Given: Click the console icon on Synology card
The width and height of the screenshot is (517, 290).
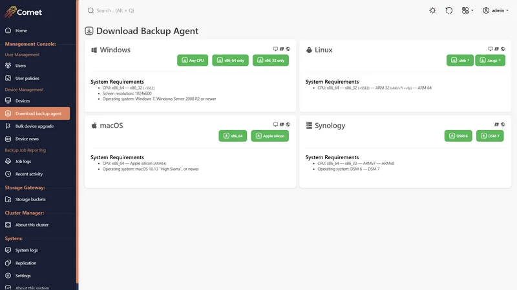Looking at the screenshot, I should (496, 124).
